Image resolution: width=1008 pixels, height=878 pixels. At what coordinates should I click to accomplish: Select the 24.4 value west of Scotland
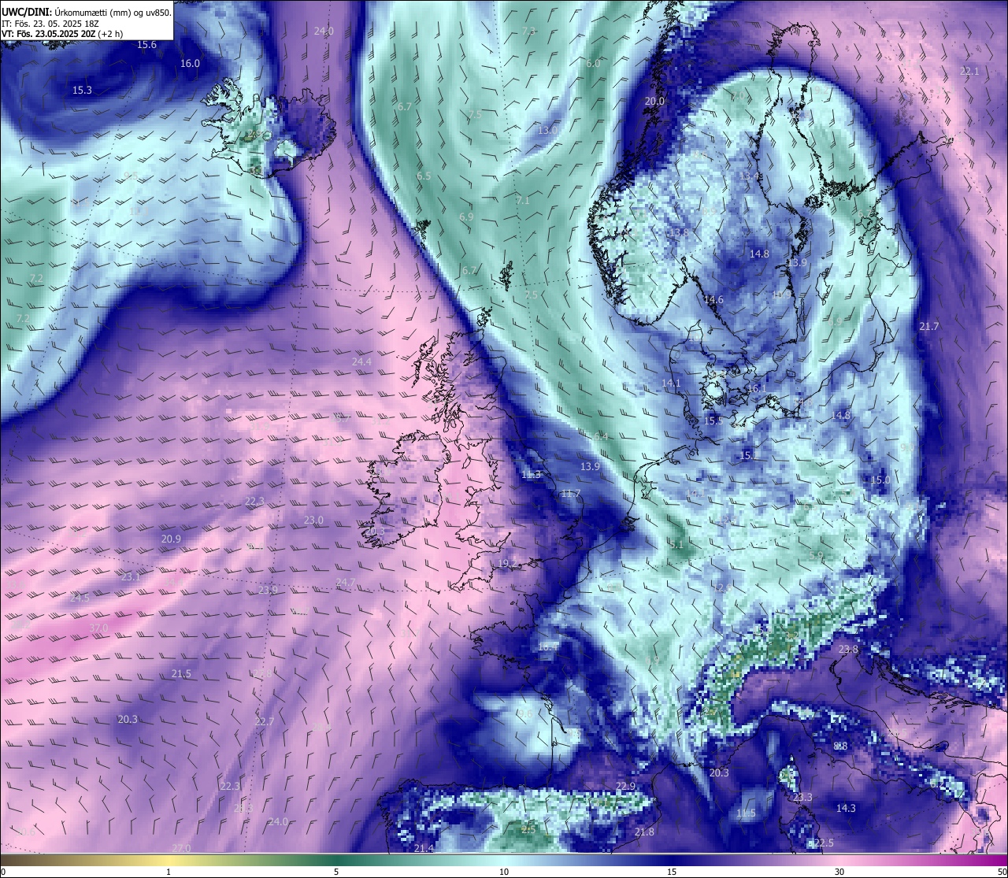point(361,362)
